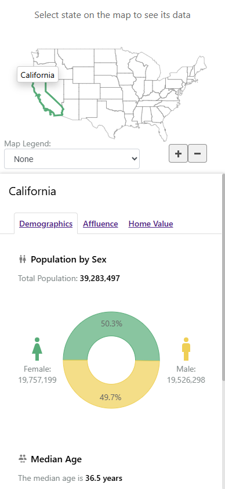Click the green female figure icon
225x489 pixels.
coord(37,349)
